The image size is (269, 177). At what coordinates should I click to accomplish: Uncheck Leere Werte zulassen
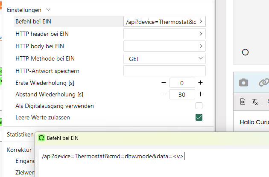coord(199,117)
